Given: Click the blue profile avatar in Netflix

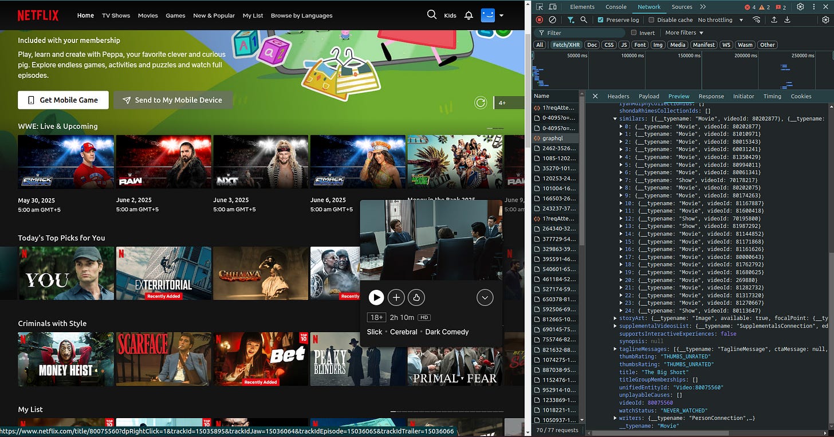Looking at the screenshot, I should pos(487,15).
